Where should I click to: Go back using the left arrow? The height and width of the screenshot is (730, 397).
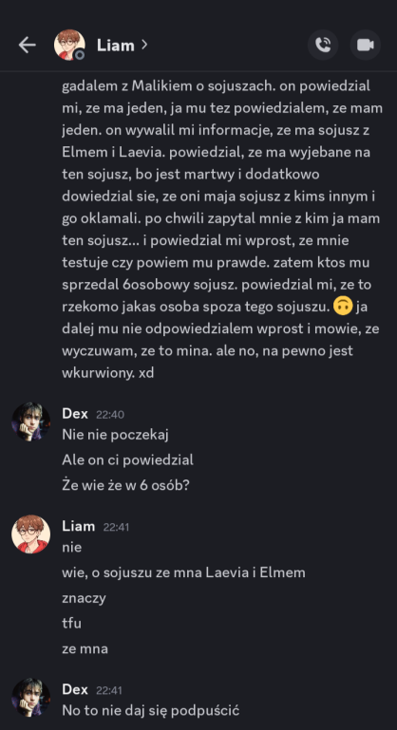tap(27, 45)
